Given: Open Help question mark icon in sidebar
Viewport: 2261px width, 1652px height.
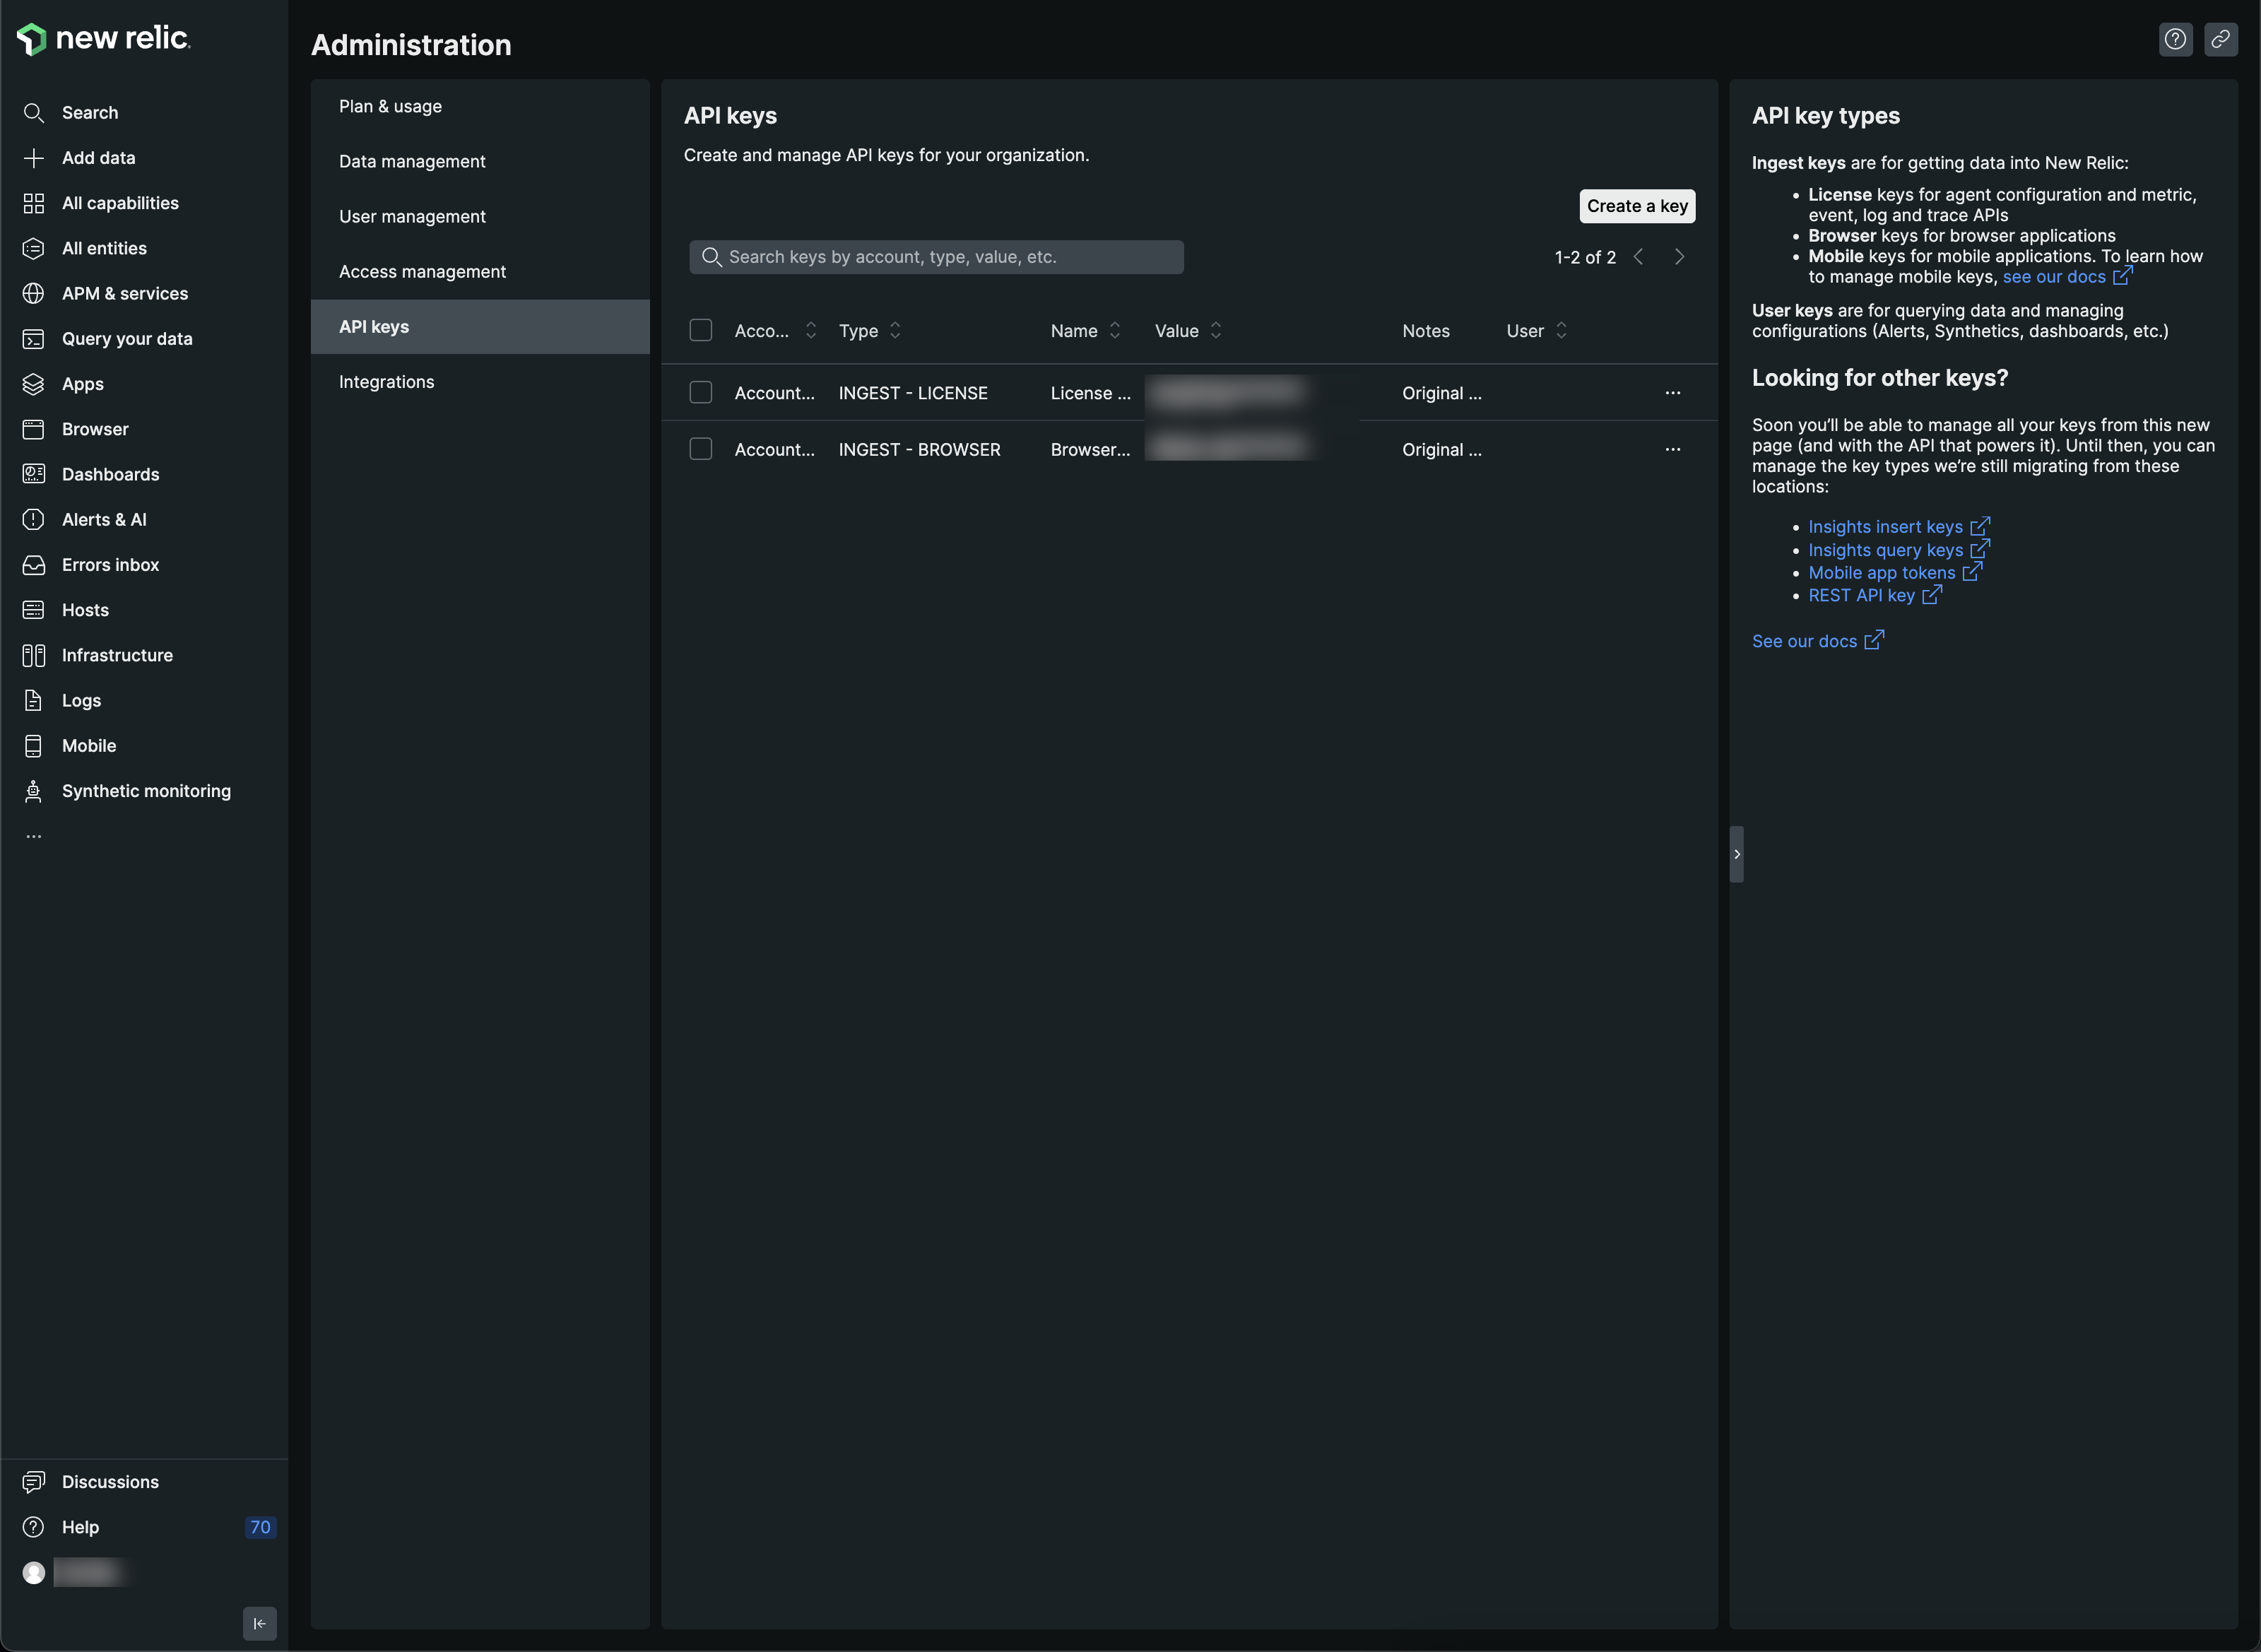Looking at the screenshot, I should pos(34,1527).
